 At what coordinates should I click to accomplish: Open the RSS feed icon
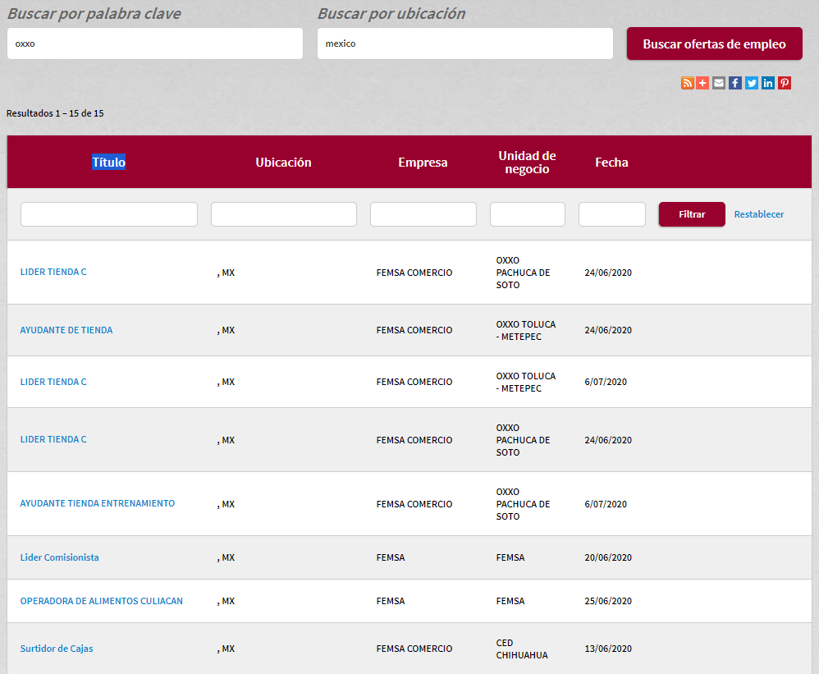click(x=688, y=83)
